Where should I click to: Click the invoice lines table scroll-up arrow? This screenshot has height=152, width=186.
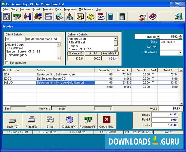click(181, 70)
